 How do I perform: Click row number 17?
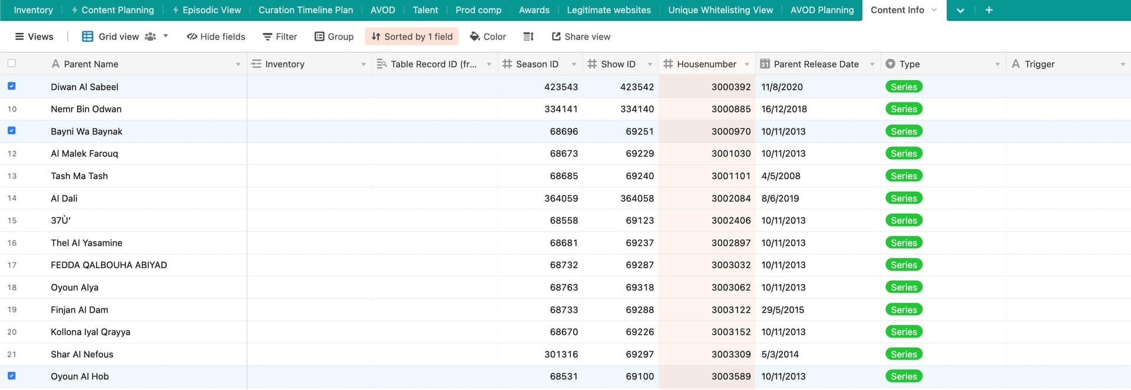pos(12,265)
